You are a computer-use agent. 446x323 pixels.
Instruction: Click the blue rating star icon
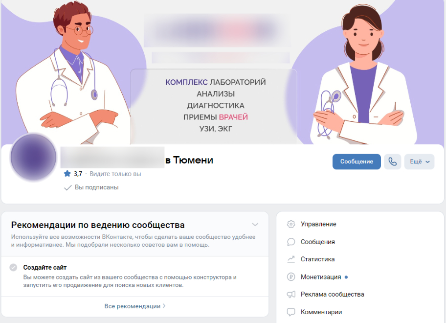click(67, 174)
